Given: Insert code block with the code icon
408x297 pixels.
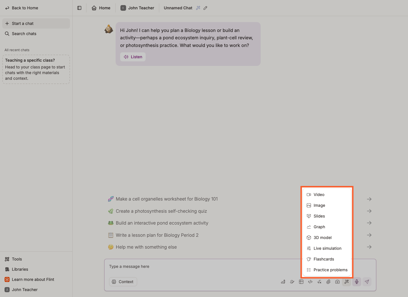Looking at the screenshot, I should tap(310, 282).
